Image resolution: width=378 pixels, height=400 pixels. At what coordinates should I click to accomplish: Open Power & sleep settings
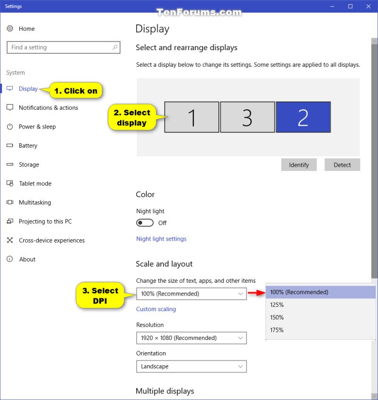38,126
